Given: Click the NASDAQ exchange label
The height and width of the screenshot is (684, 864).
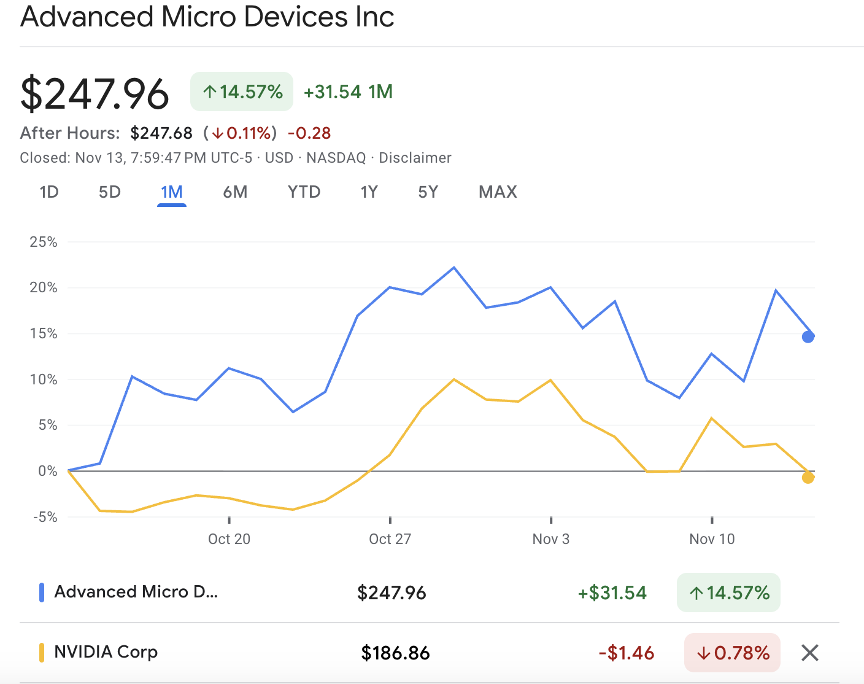Looking at the screenshot, I should (336, 157).
